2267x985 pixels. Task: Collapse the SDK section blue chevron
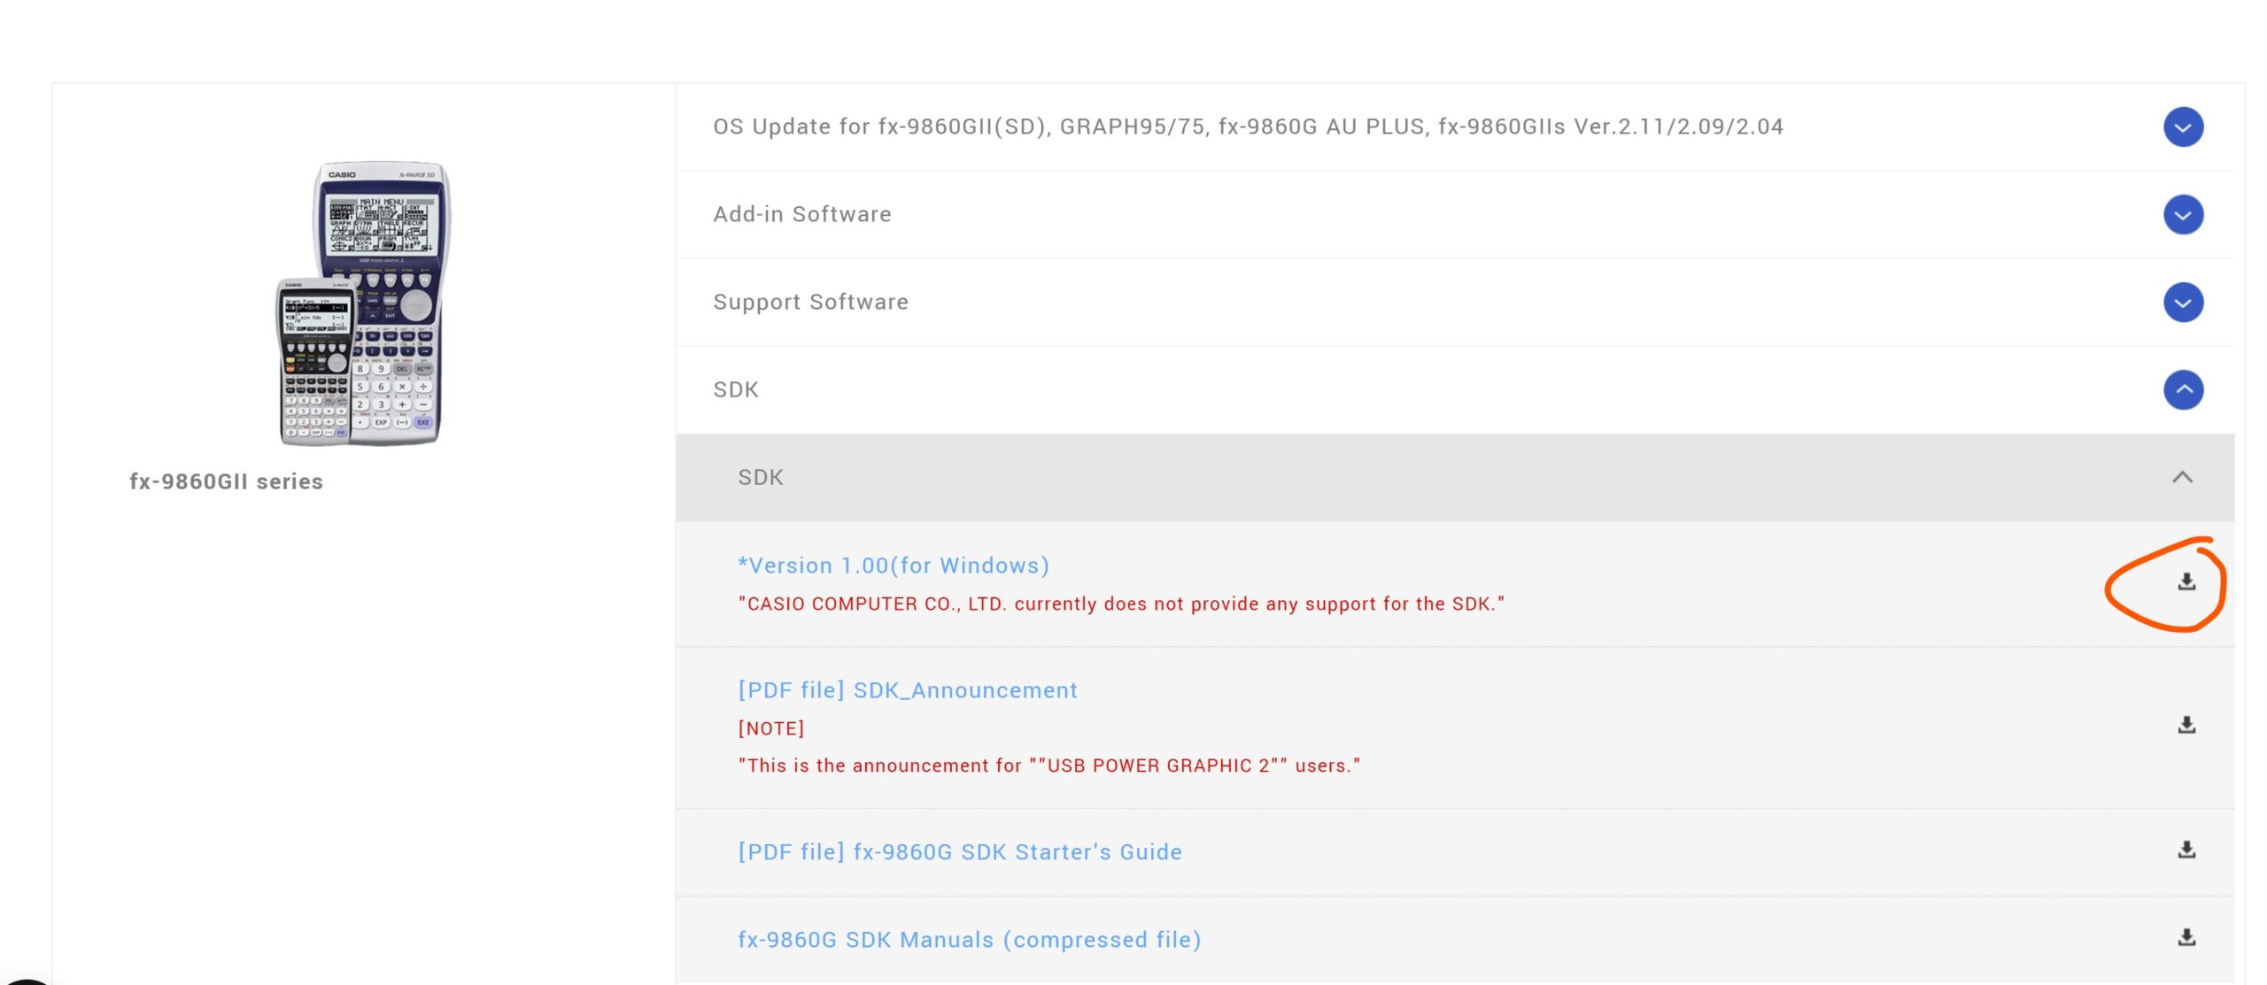2182,389
